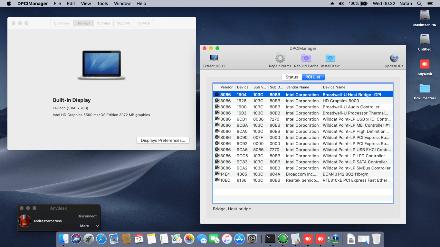Open Finder from the dock

[63, 239]
